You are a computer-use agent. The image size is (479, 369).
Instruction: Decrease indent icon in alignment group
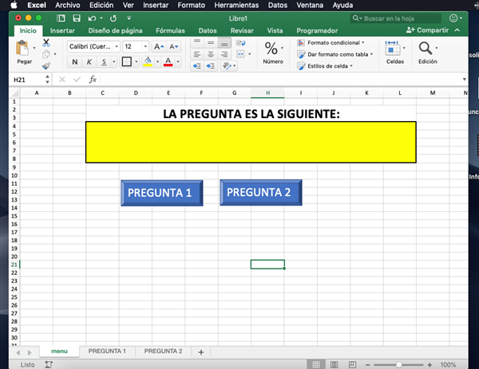tap(197, 66)
